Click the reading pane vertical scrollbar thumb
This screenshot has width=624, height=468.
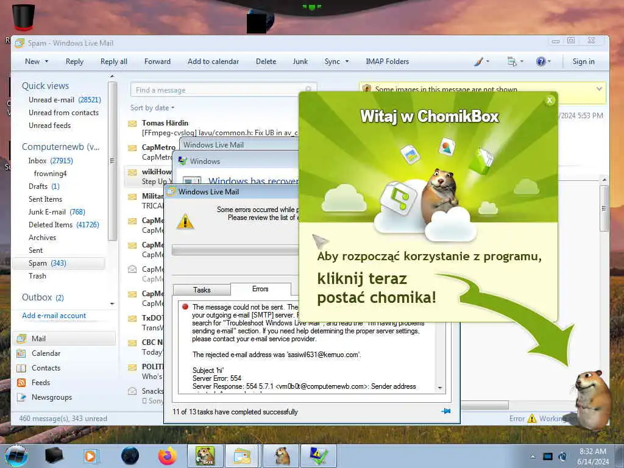[604, 208]
